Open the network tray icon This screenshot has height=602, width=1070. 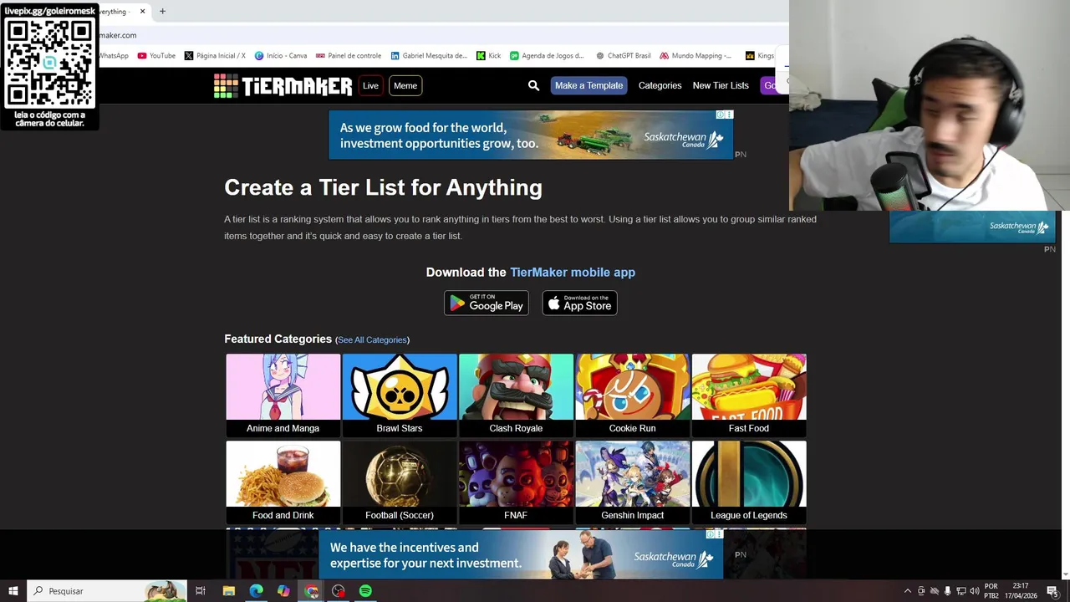(x=960, y=591)
